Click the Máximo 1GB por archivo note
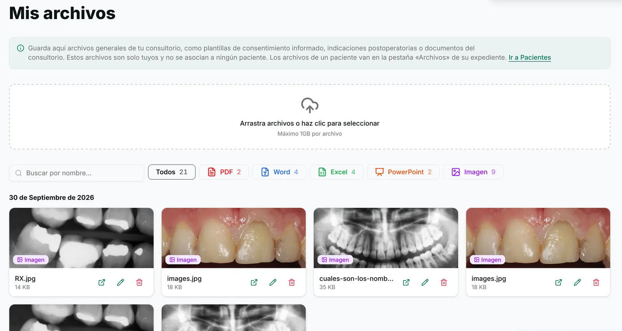This screenshot has height=331, width=622. tap(309, 134)
